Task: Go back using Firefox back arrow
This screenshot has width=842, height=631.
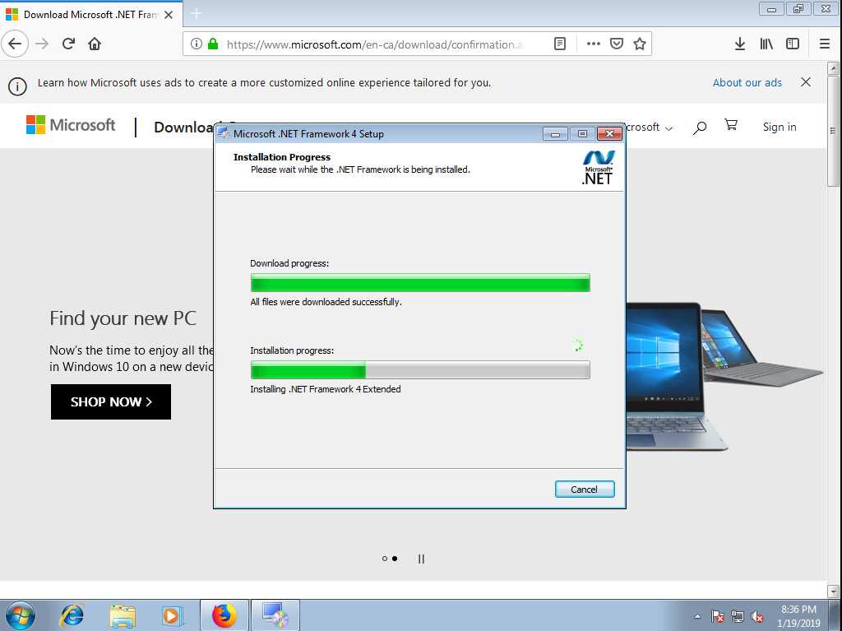Action: coord(15,44)
